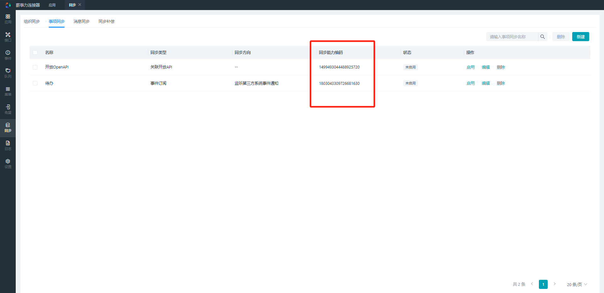Click the 关联开放API type cell

(x=161, y=67)
